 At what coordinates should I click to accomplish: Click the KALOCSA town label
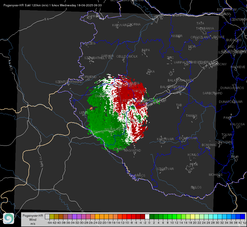click(x=237, y=124)
